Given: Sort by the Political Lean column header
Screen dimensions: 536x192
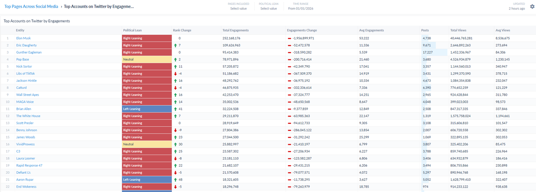Looking at the screenshot, I should 131,30.
